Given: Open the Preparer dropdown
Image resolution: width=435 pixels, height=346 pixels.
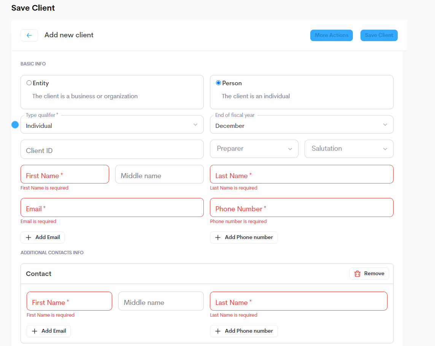Looking at the screenshot, I should (254, 149).
